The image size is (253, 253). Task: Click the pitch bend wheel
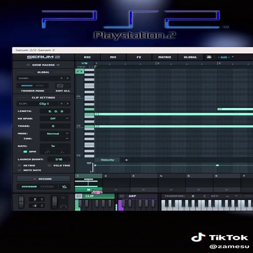coord(21,202)
